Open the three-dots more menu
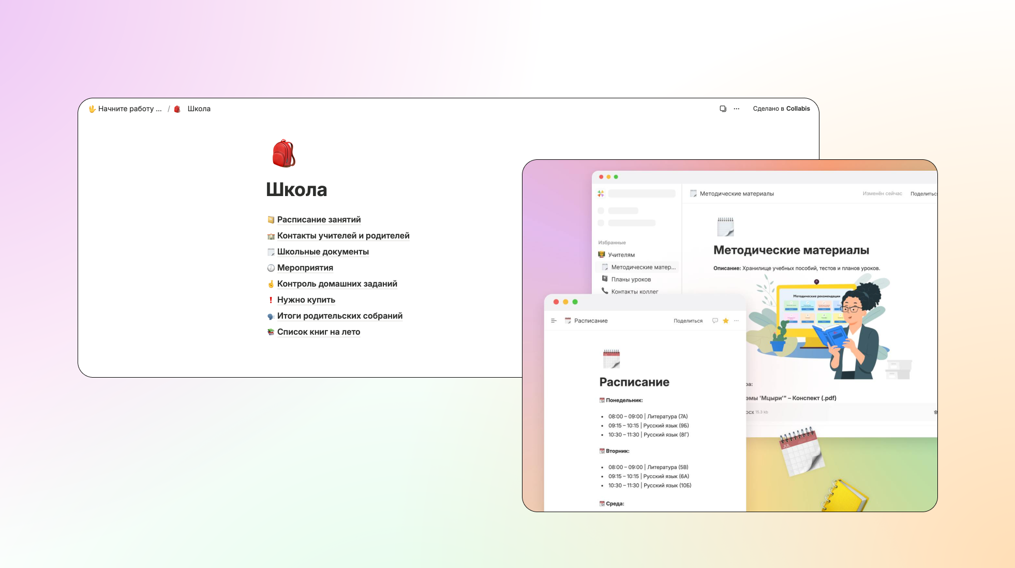 [736, 109]
